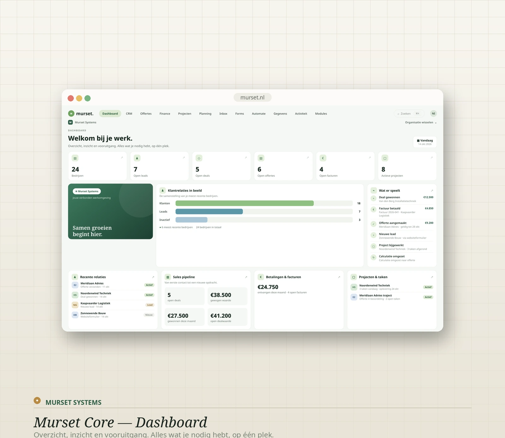
Task: Open the Noordenwind Techniek project row
Action: click(392, 287)
